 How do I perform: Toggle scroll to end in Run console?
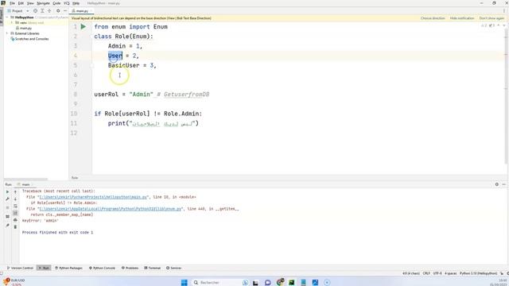(15, 213)
